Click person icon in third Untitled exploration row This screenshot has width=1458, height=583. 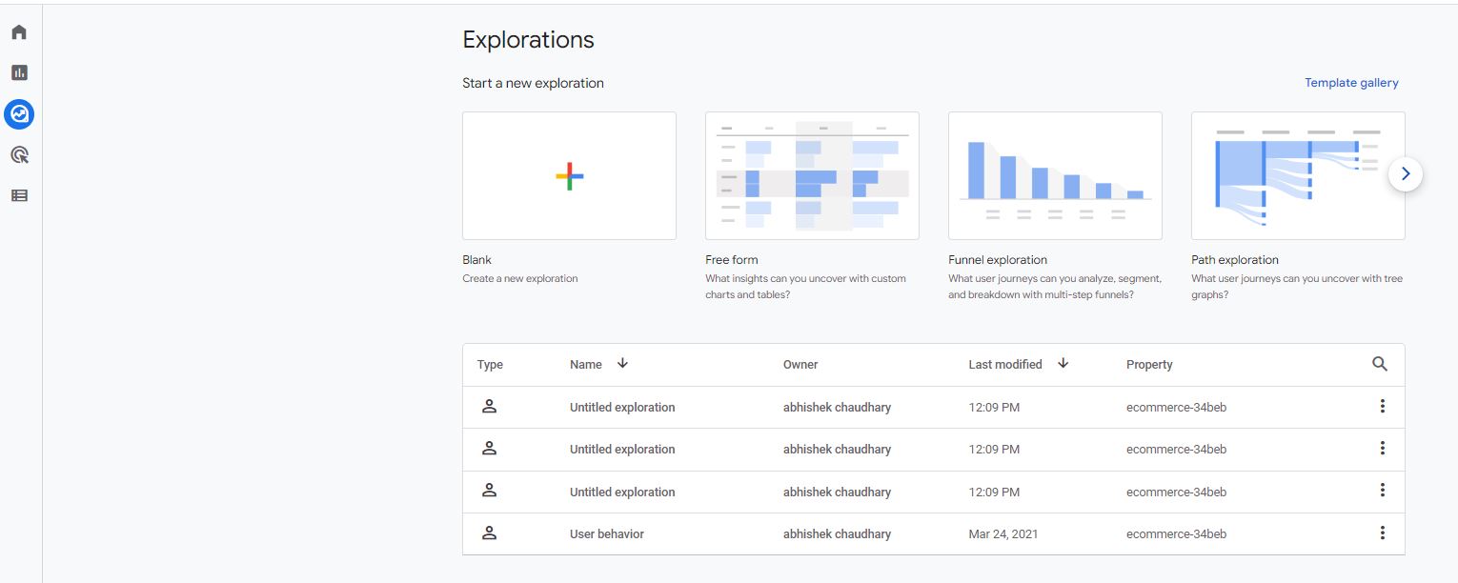(489, 491)
